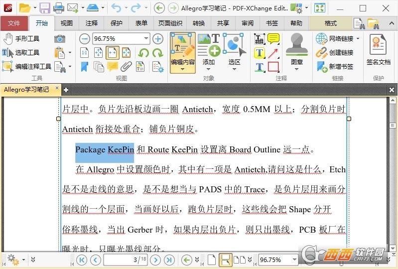Redo the last undone action

pos(136,8)
